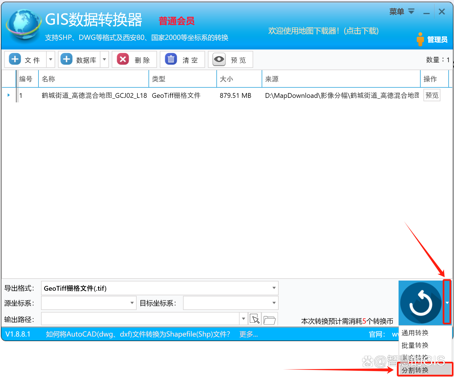Image resolution: width=454 pixels, height=377 pixels.
Task: Click the circular convert start button
Action: pos(421,303)
